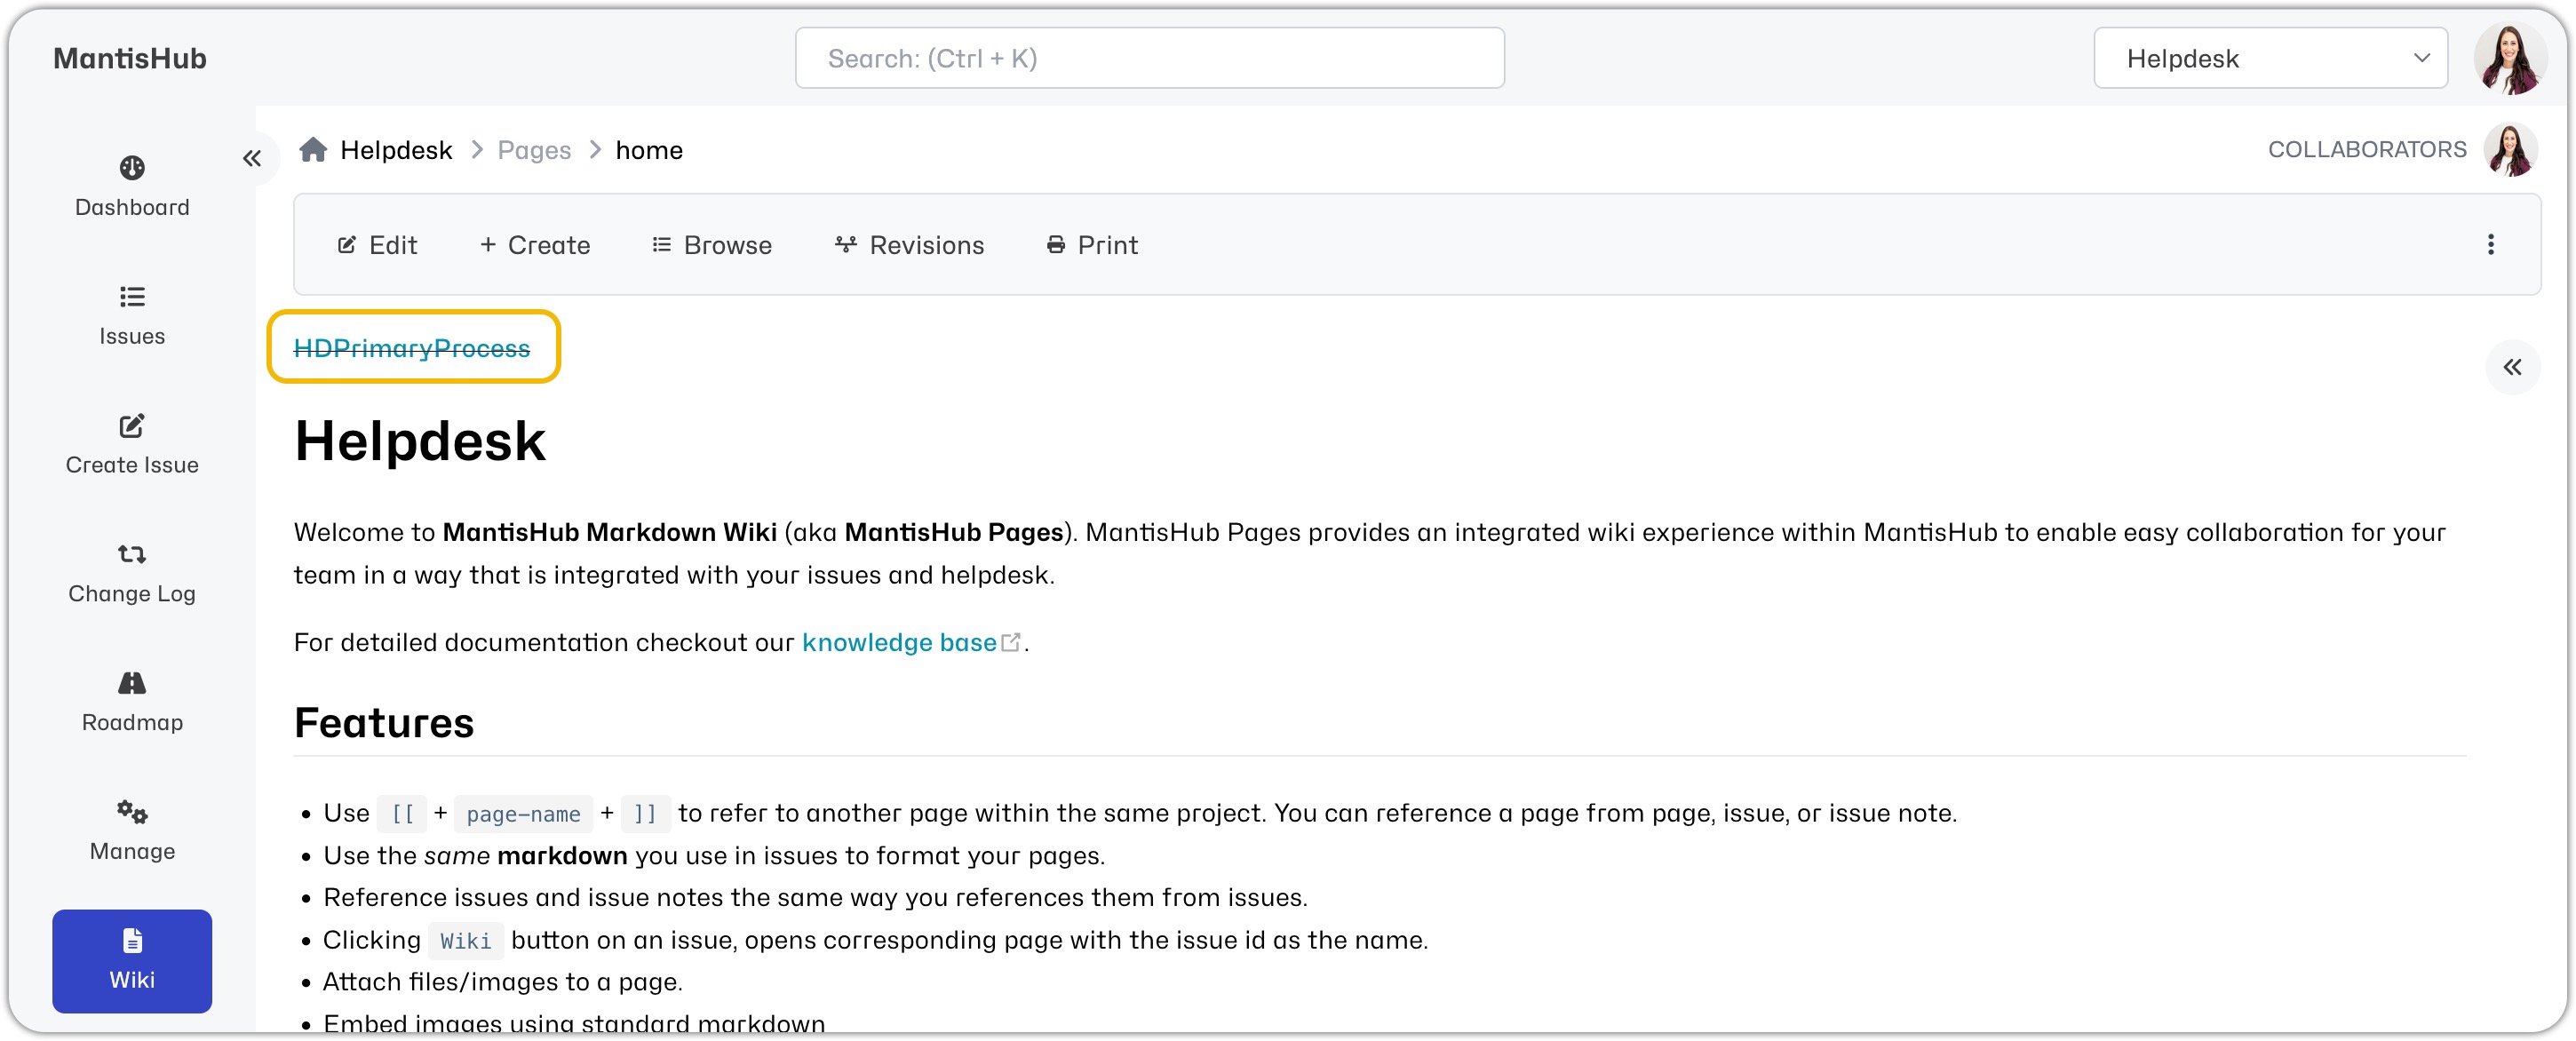Follow the knowledge base link
Image resolution: width=2576 pixels, height=1041 pixels.
tap(899, 642)
